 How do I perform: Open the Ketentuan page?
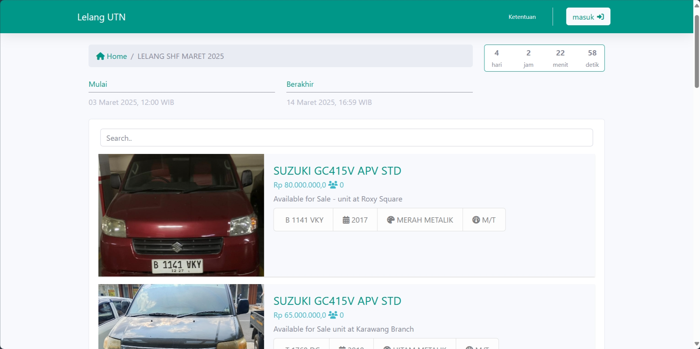(x=522, y=17)
